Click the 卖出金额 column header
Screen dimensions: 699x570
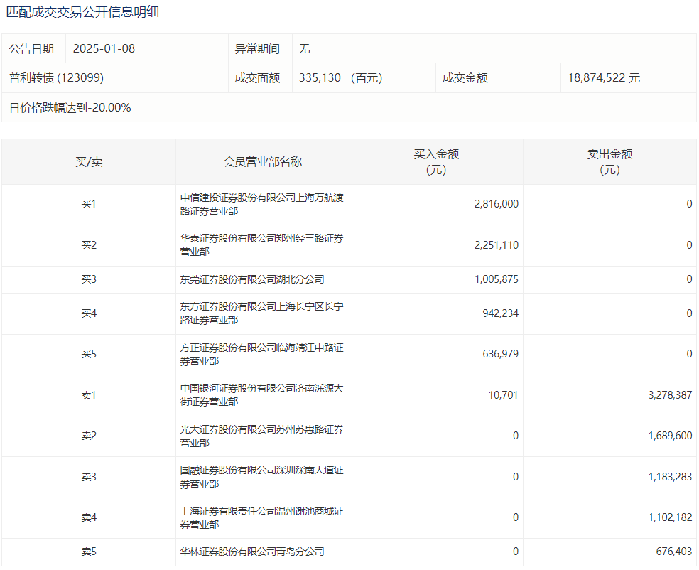click(609, 162)
